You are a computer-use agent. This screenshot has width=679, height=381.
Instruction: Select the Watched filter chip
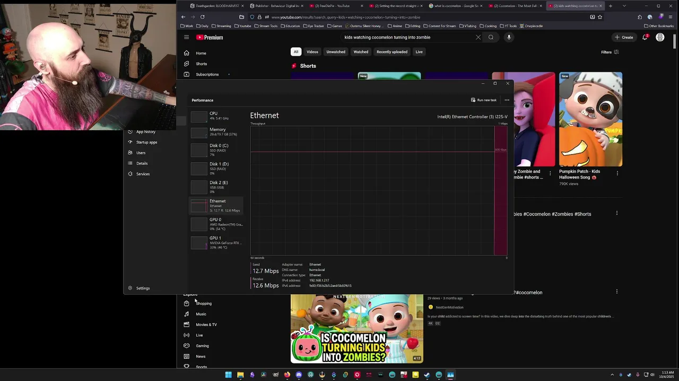[x=361, y=52]
